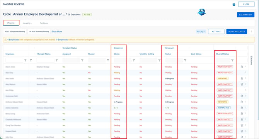Click the CLOSE button
Image resolution: width=259 pixels, height=139 pixels.
click(x=246, y=4)
